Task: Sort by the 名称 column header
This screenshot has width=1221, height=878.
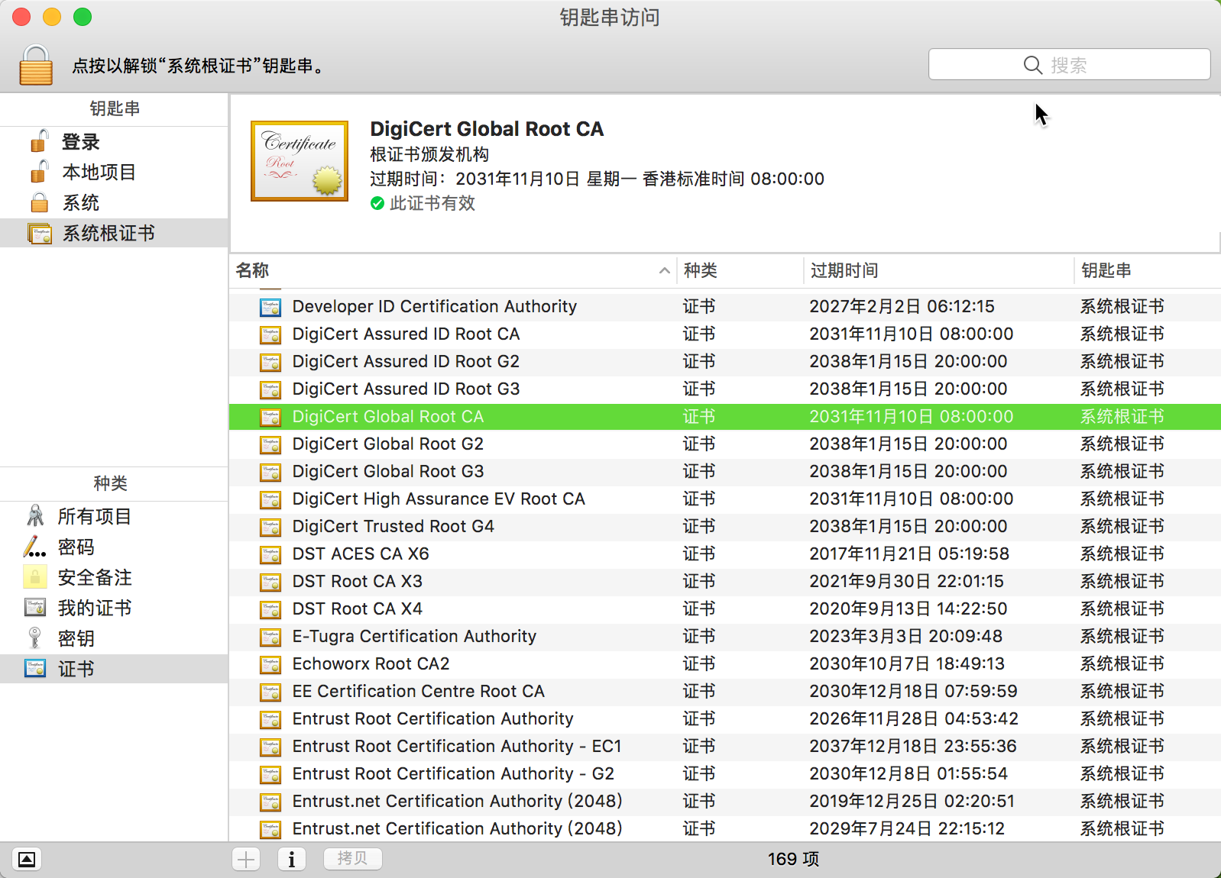Action: click(452, 270)
